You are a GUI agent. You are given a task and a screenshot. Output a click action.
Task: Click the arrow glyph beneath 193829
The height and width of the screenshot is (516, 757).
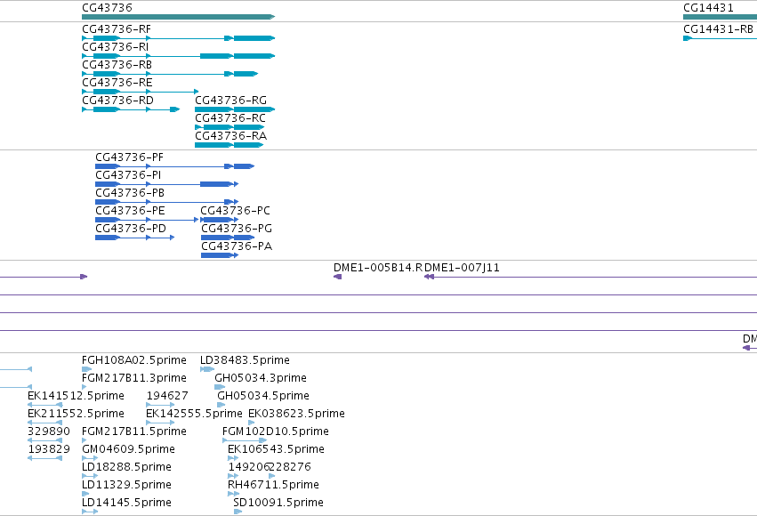(x=44, y=458)
